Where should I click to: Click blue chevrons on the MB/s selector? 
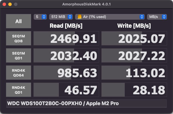point(164,17)
